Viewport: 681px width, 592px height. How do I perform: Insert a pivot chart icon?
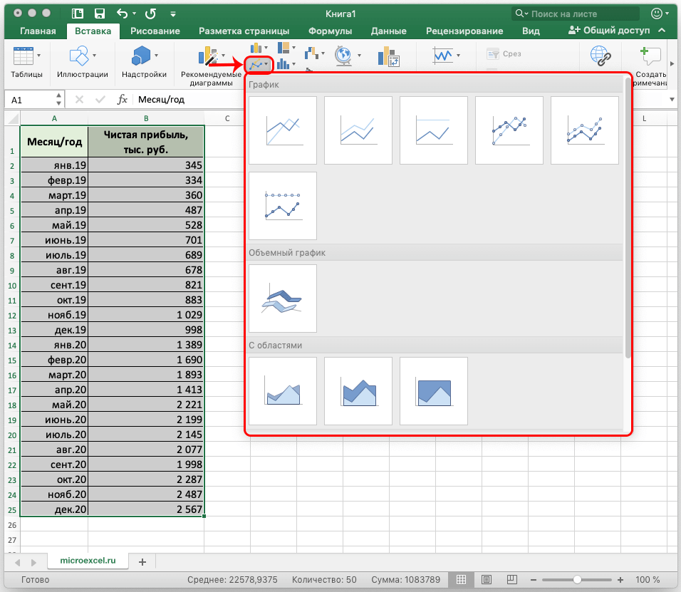(389, 56)
